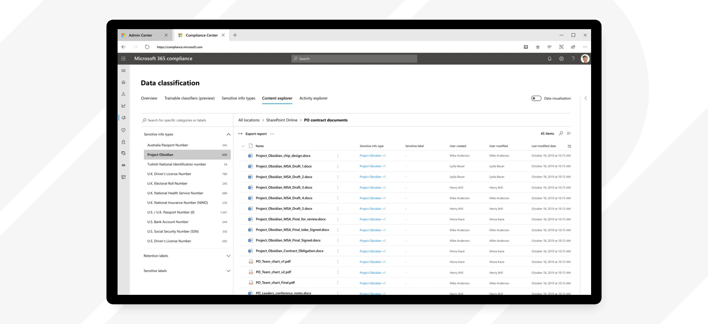The height and width of the screenshot is (324, 708).
Task: Open the SharePoint Online breadcrumb link
Action: click(x=281, y=120)
